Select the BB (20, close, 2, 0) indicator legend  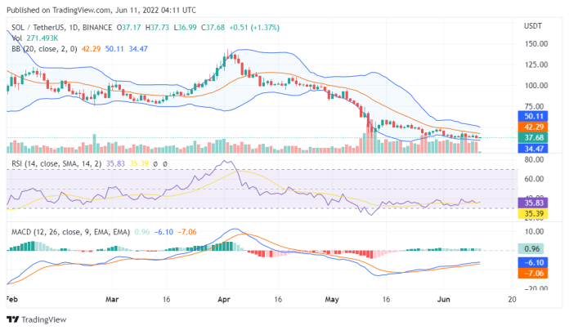tap(45, 50)
